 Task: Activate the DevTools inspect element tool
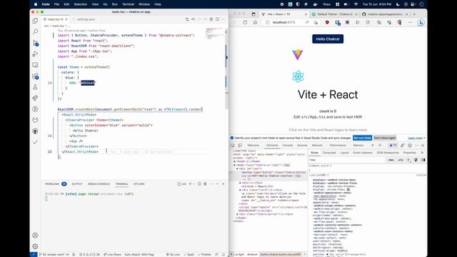233,145
